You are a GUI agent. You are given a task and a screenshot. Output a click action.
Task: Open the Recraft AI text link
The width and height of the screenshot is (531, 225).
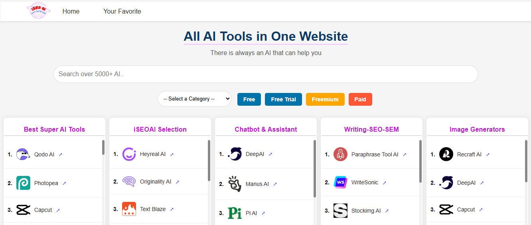pyautogui.click(x=470, y=154)
